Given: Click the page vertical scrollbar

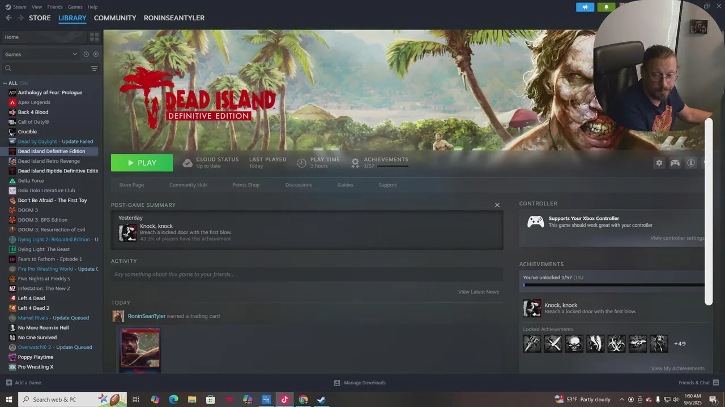Looking at the screenshot, I should click(x=709, y=212).
